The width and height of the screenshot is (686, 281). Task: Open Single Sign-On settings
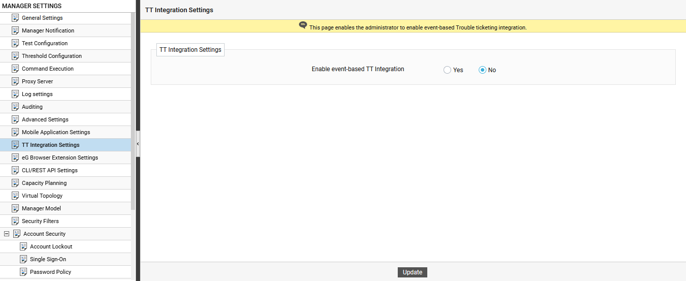pyautogui.click(x=48, y=259)
